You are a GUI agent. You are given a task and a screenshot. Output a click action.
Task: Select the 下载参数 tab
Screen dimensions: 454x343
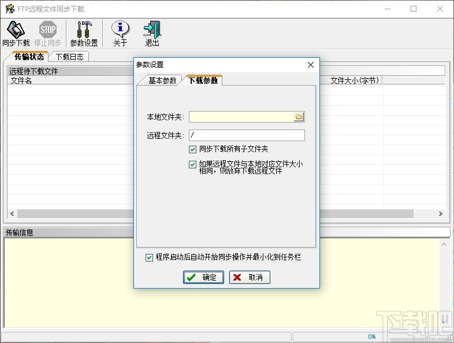coord(203,80)
